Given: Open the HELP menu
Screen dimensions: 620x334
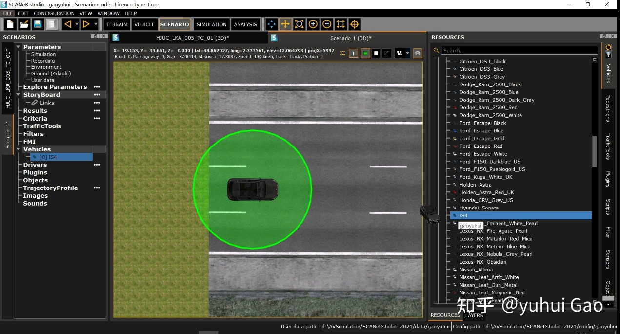Looking at the screenshot, I should (131, 13).
